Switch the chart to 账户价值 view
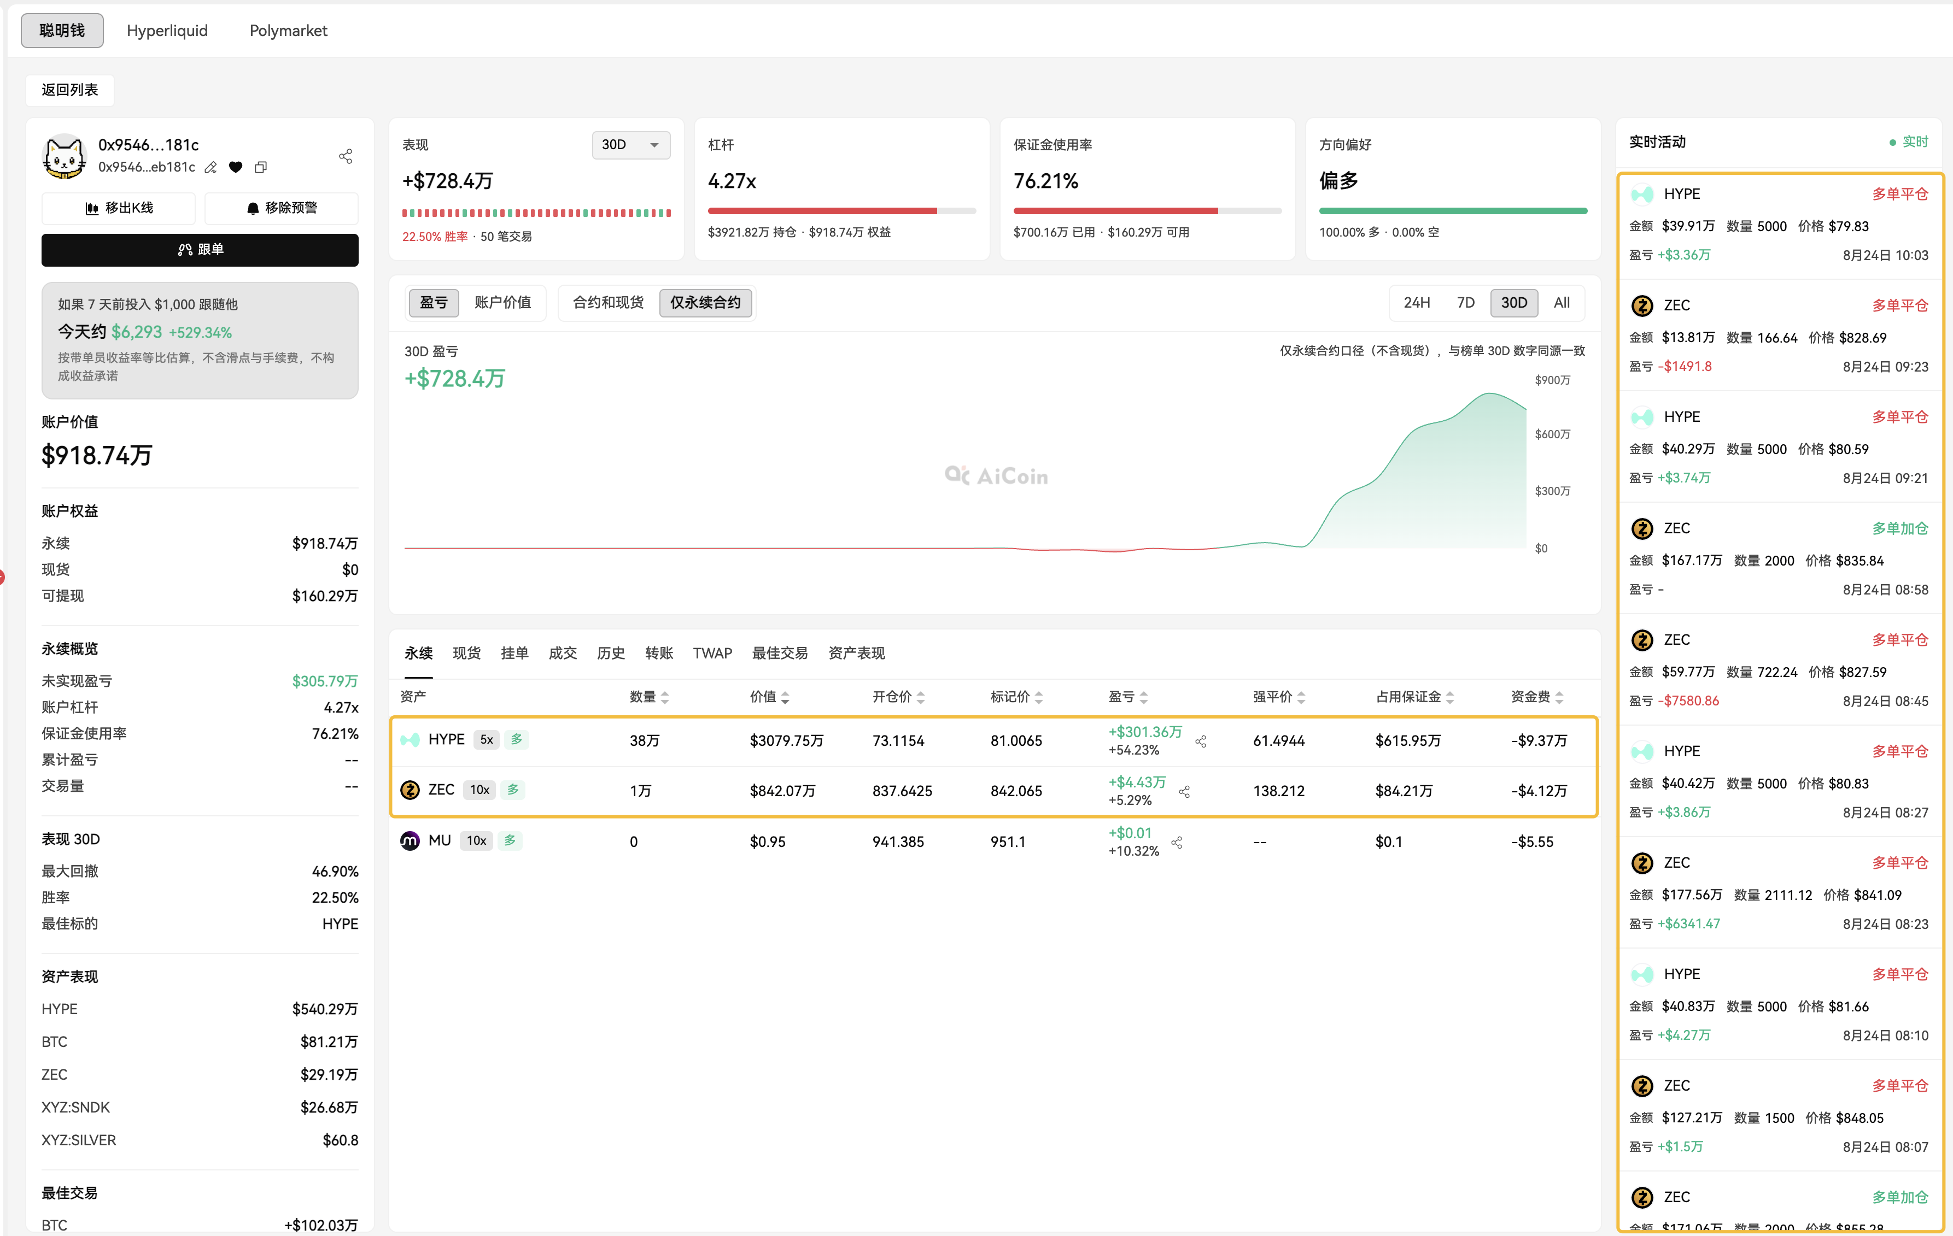This screenshot has width=1953, height=1236. click(503, 302)
